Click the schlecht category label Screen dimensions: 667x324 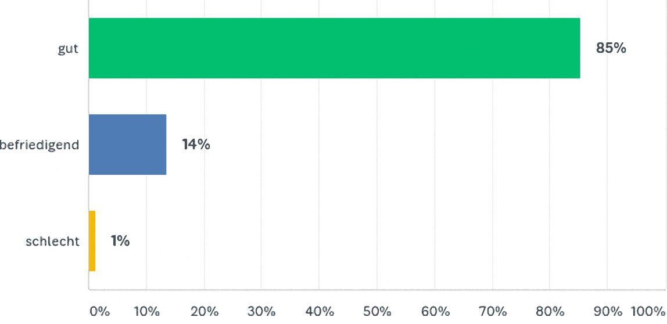tap(53, 242)
